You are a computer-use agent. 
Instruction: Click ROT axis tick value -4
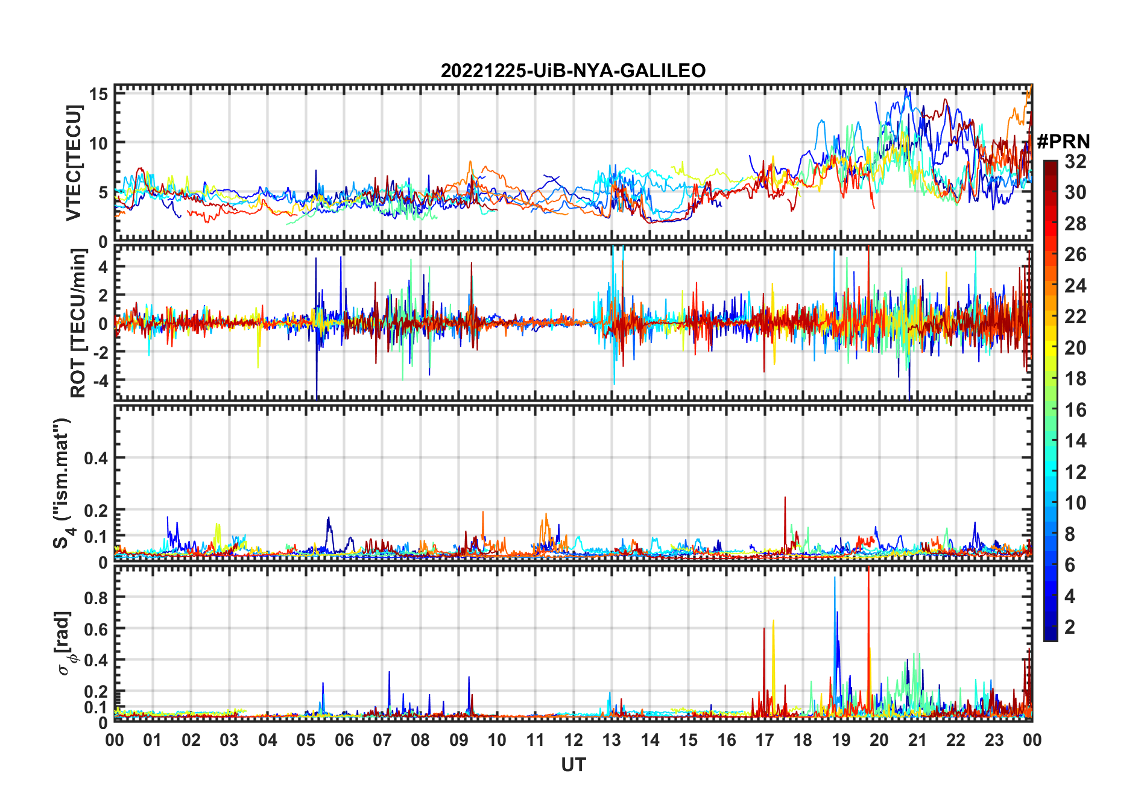[100, 380]
